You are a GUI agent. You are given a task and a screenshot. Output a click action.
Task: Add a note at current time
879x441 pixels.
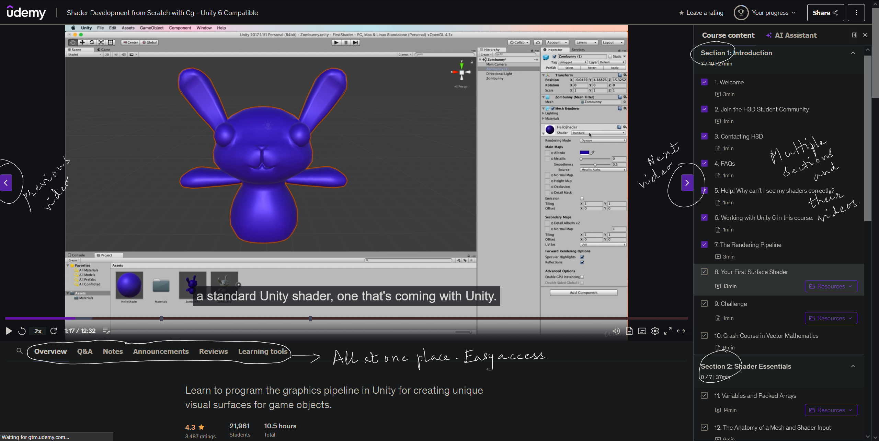click(106, 331)
